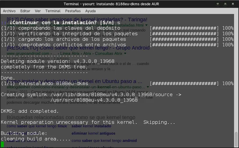Image resolution: width=239 pixels, height=148 pixels.
Task: Expand dropdown arrow next to elblogdeliher URL
Action: point(148,87)
